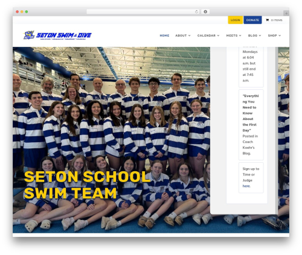Expand the CALENDAR dropdown chevron
This screenshot has height=255, width=302.
click(218, 36)
